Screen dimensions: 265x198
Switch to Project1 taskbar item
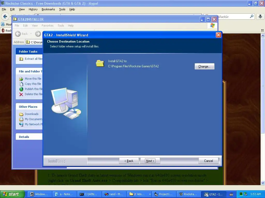click(164, 194)
